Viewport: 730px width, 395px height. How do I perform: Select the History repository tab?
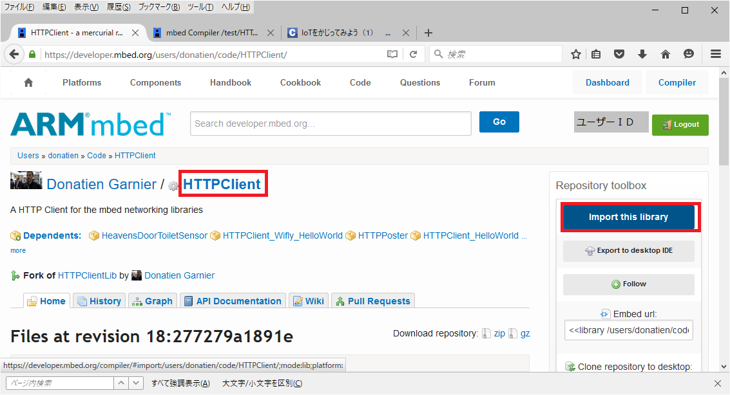(100, 301)
